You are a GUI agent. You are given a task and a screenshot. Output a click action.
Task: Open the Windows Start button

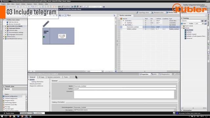(2, 116)
